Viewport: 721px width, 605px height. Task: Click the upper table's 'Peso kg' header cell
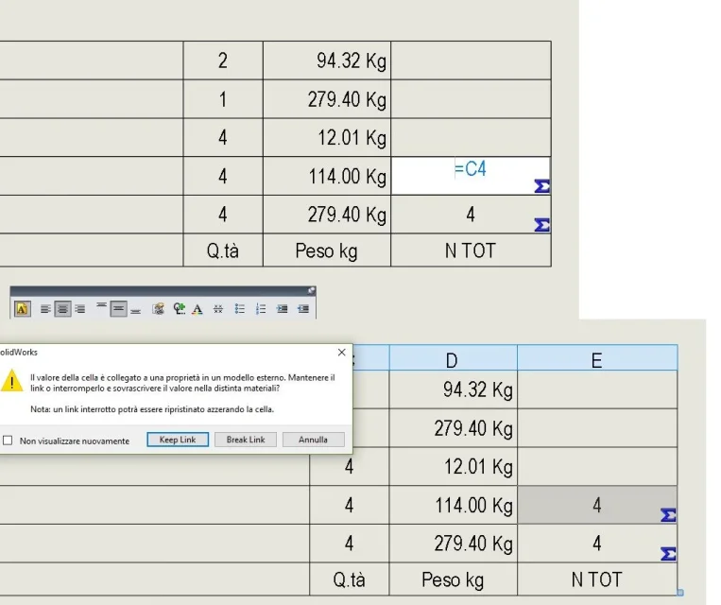[x=327, y=251]
